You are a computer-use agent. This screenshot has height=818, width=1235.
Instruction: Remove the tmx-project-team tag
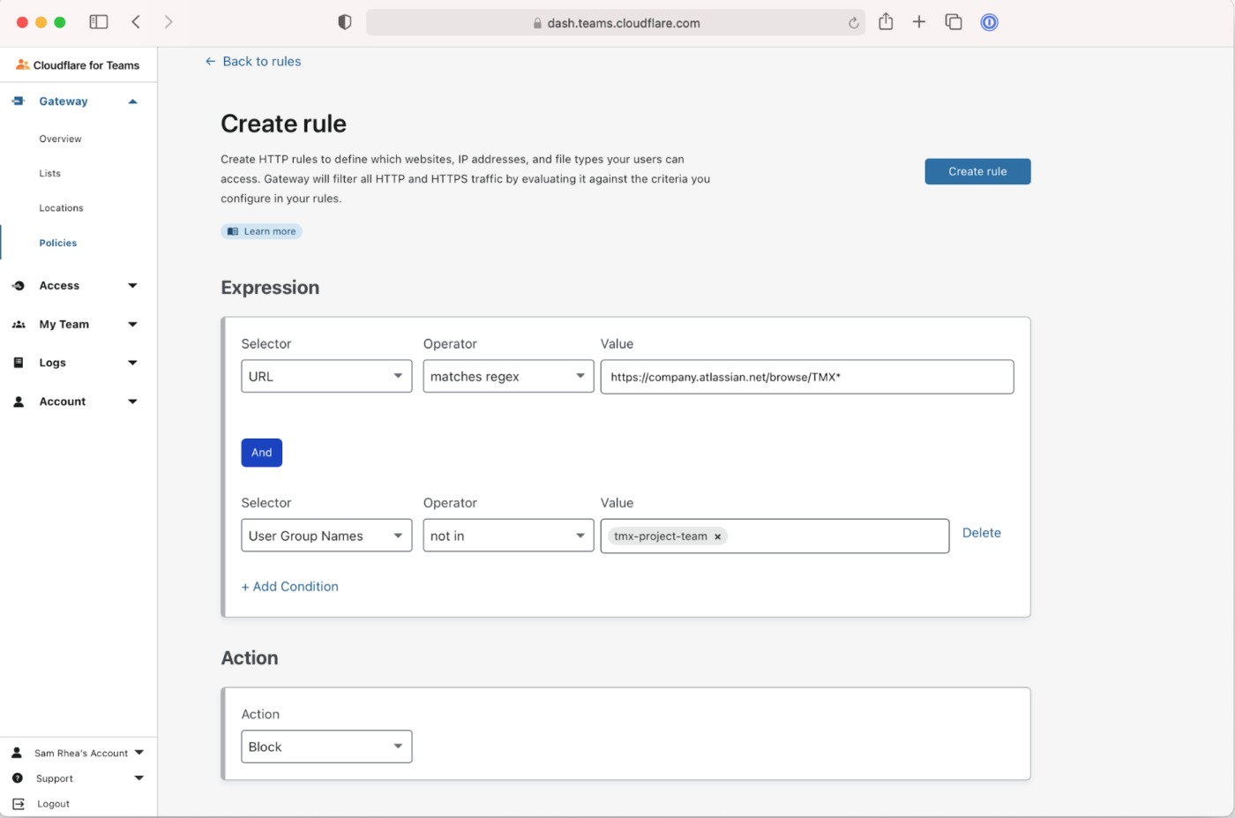(717, 537)
